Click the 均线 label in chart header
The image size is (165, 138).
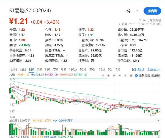click(x=12, y=75)
